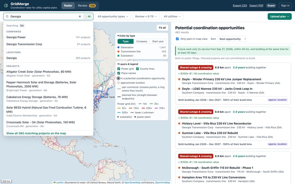Click the orange dot beside McDonough - South Griffin
295x184 pixels.
tap(179, 168)
